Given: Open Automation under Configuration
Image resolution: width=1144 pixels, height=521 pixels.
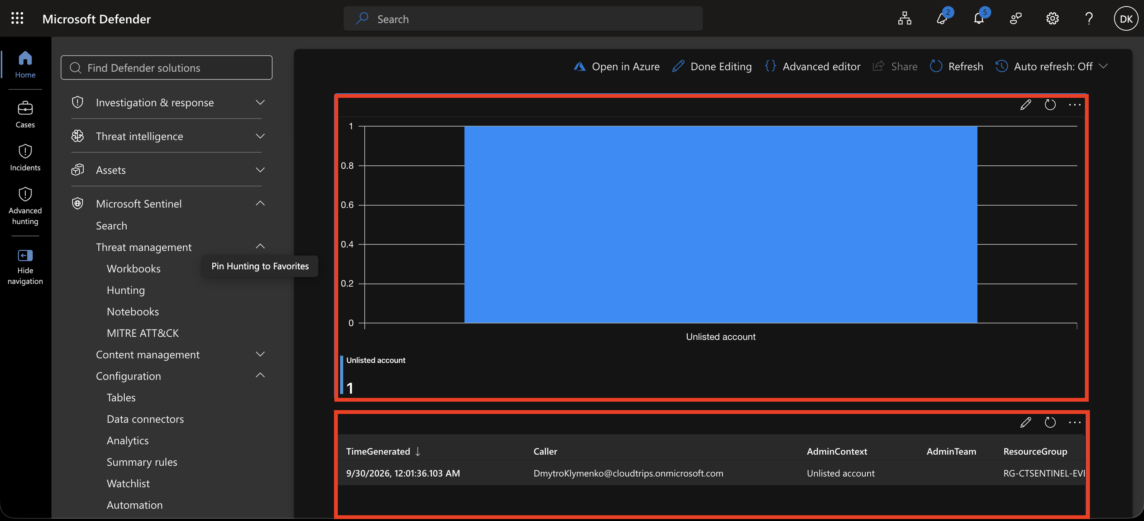Looking at the screenshot, I should (135, 505).
